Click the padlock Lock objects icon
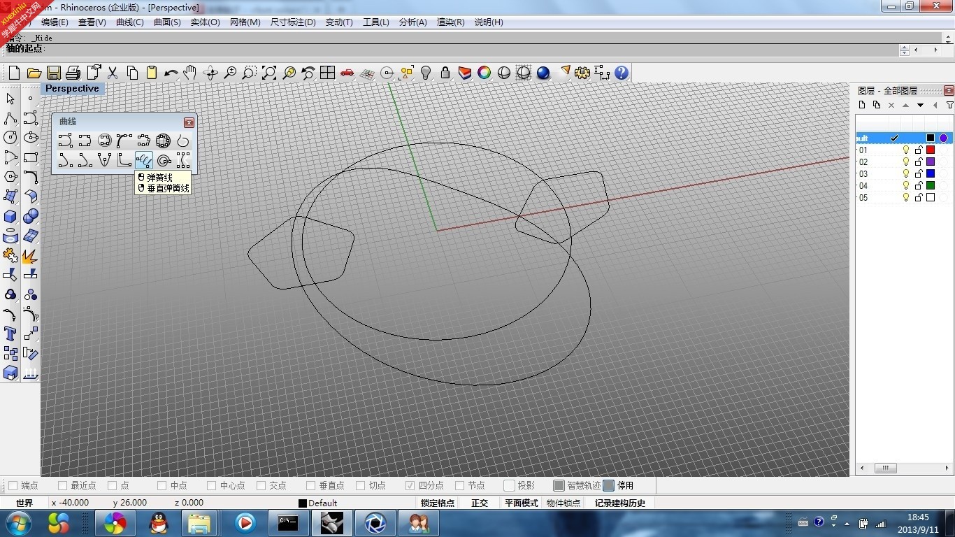 pyautogui.click(x=445, y=73)
